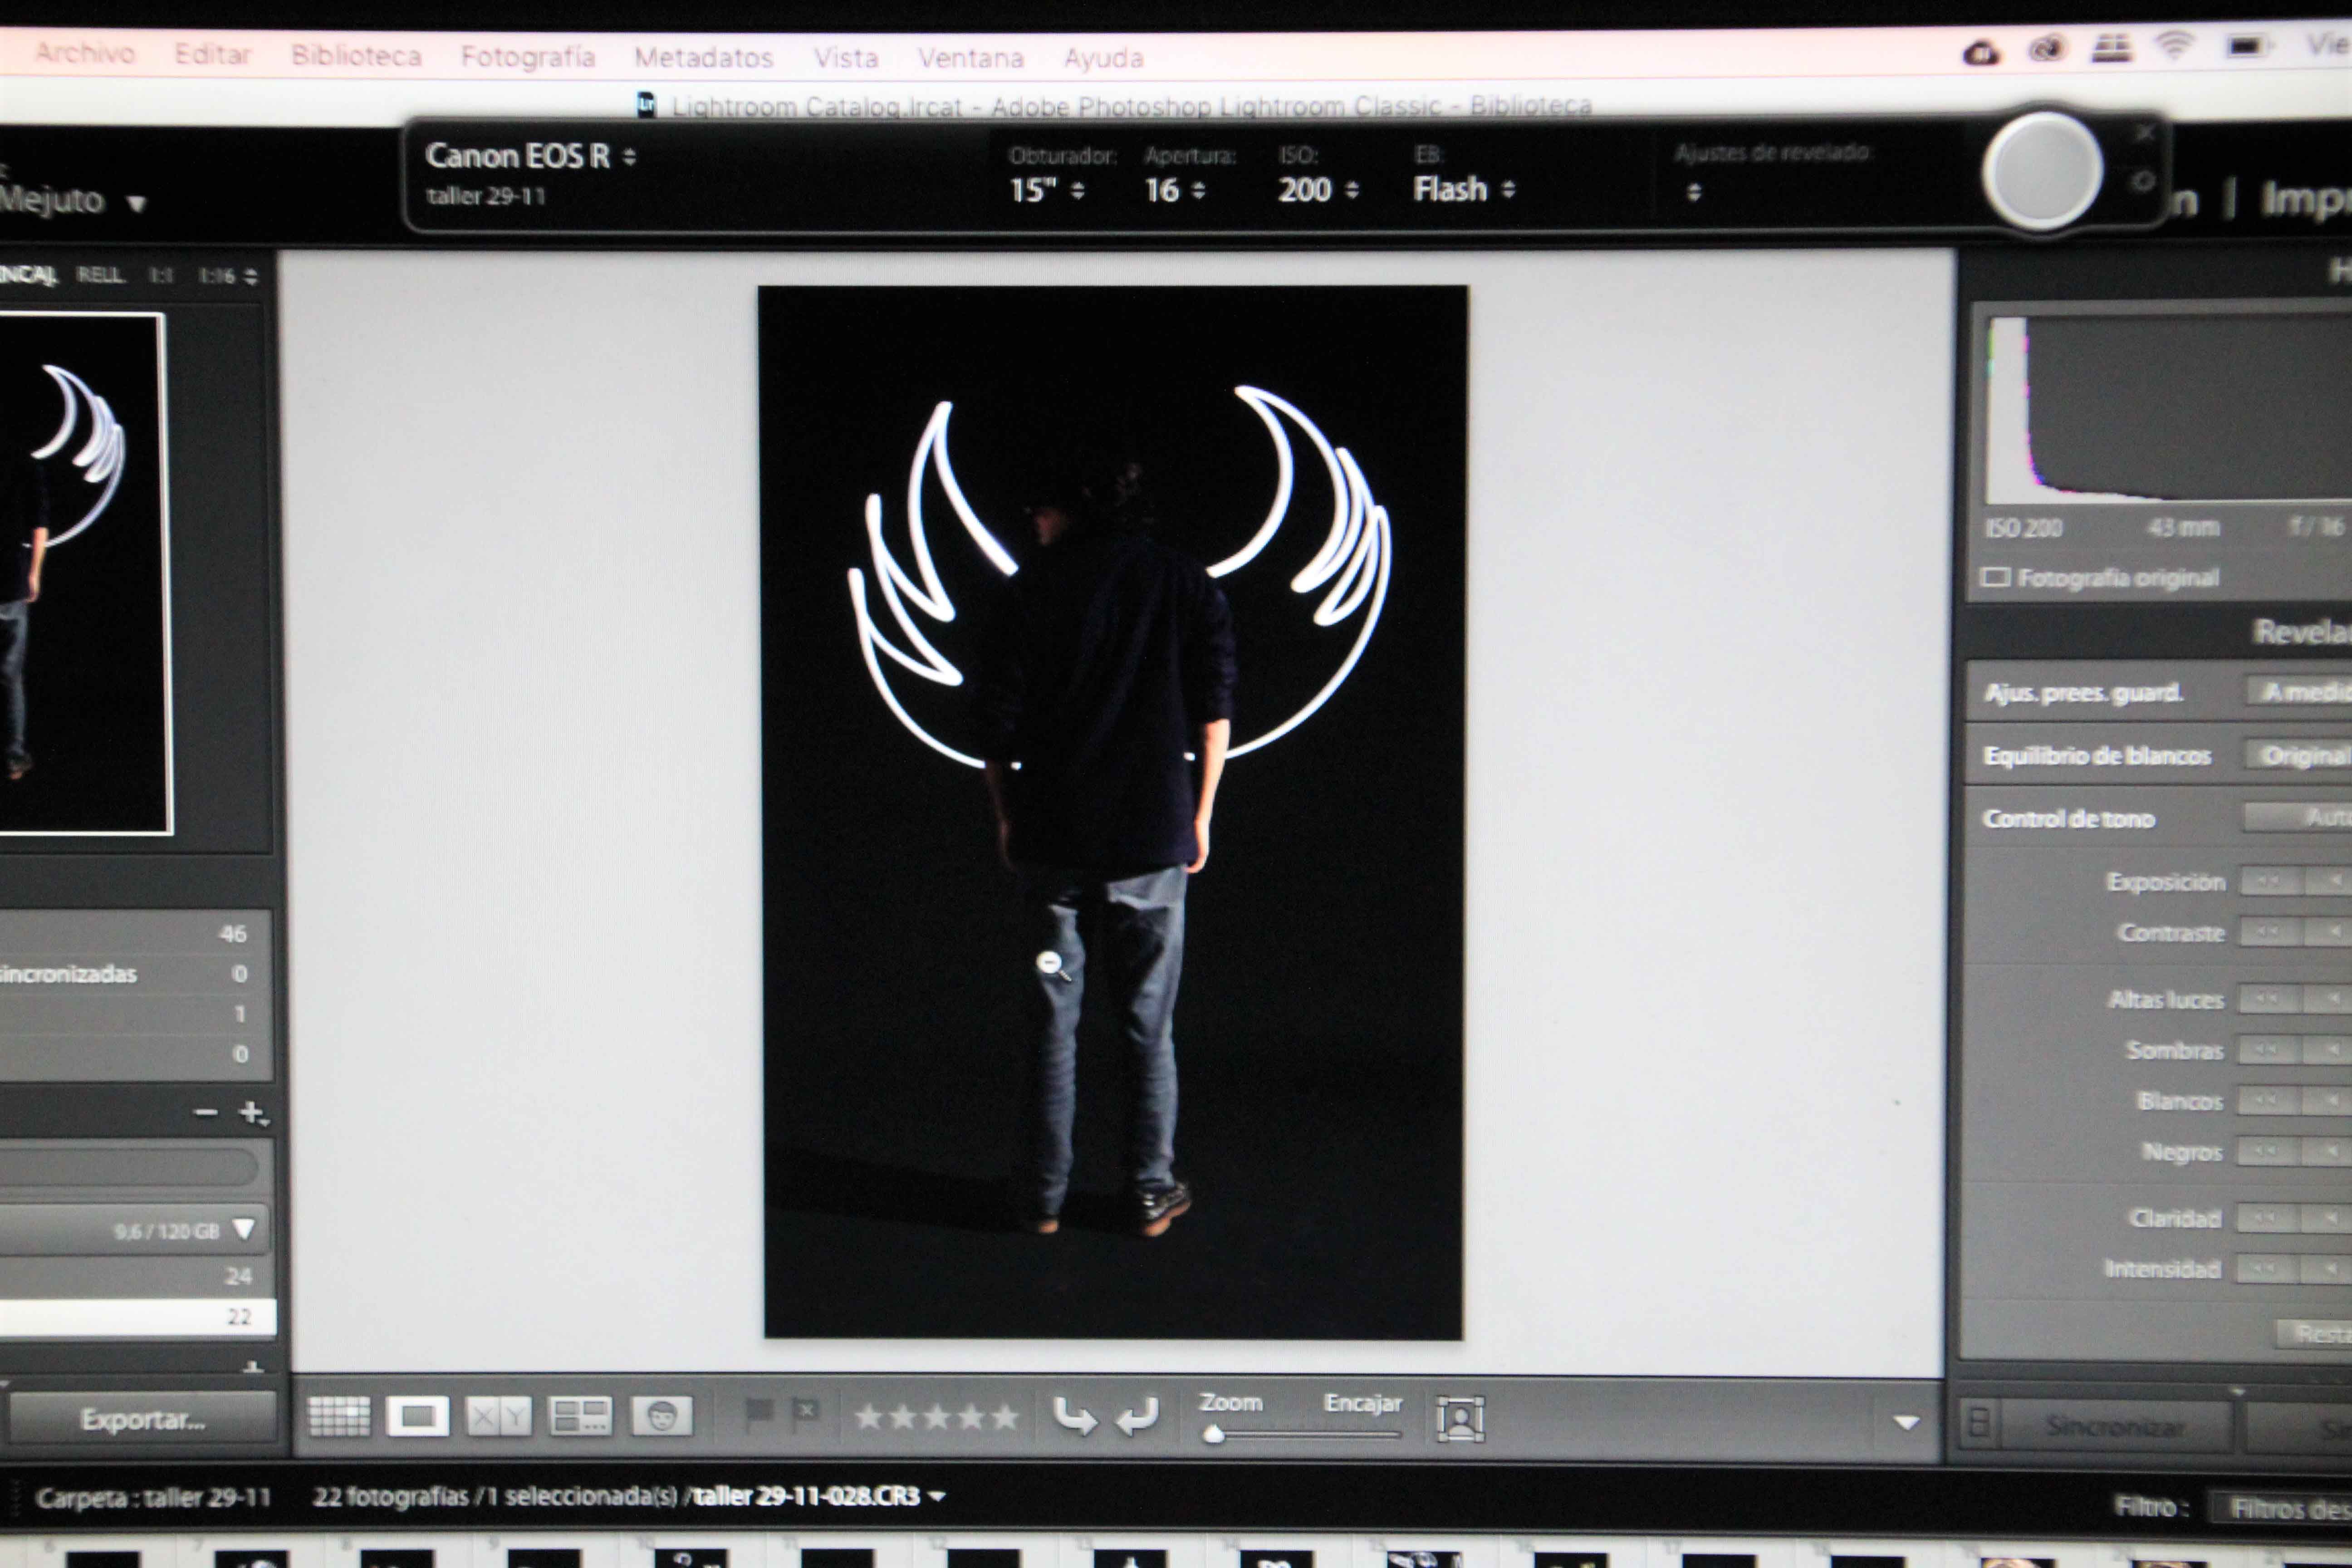Open navigator 1:16 zoom ratio dropdown
2352x1568 pixels.
pyautogui.click(x=228, y=275)
